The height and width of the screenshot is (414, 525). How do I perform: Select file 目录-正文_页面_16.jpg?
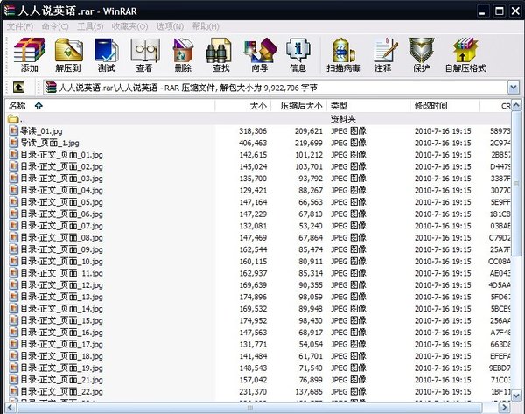(61, 333)
